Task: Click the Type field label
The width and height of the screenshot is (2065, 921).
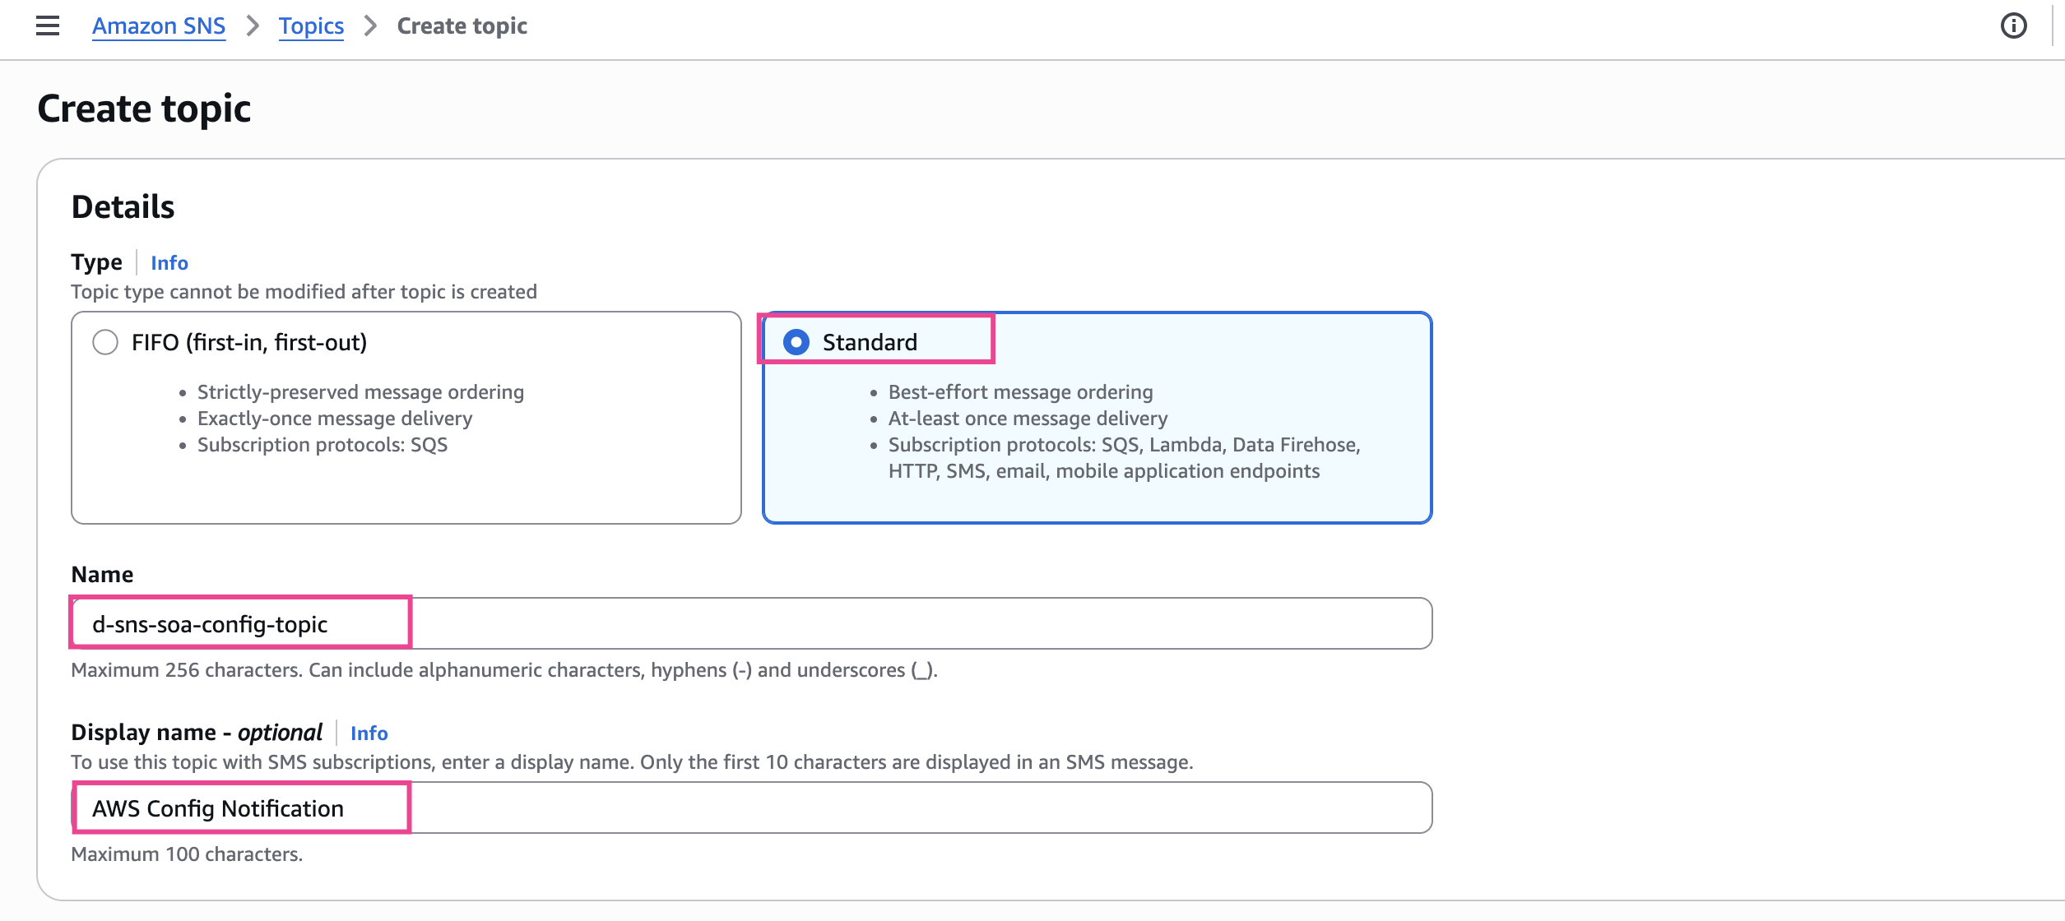Action: click(96, 262)
